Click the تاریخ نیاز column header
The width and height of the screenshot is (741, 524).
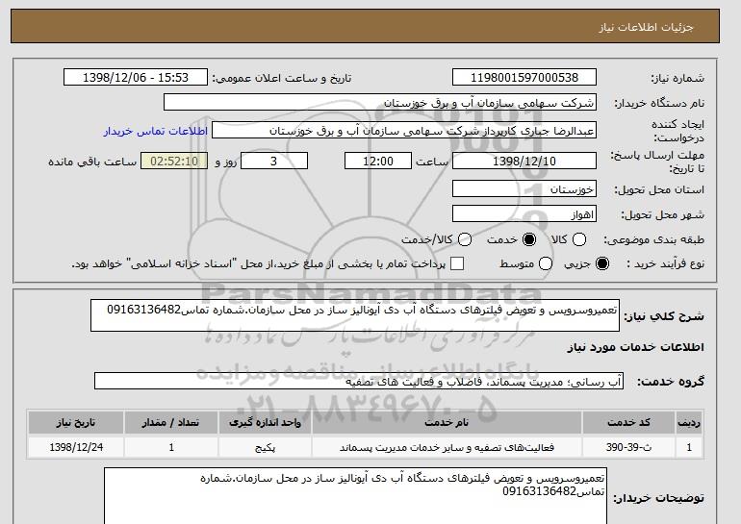point(76,422)
